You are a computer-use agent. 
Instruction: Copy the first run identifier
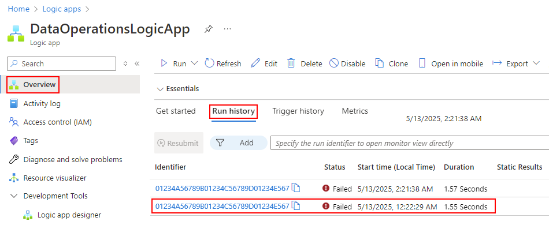(296, 188)
